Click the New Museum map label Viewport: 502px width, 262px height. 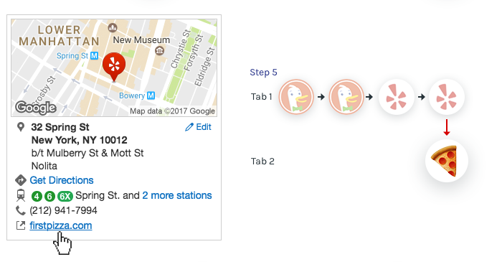pos(141,40)
